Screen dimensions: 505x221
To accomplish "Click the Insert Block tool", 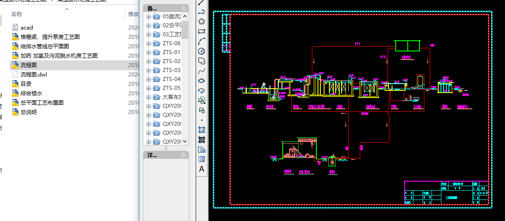I will point(202,100).
